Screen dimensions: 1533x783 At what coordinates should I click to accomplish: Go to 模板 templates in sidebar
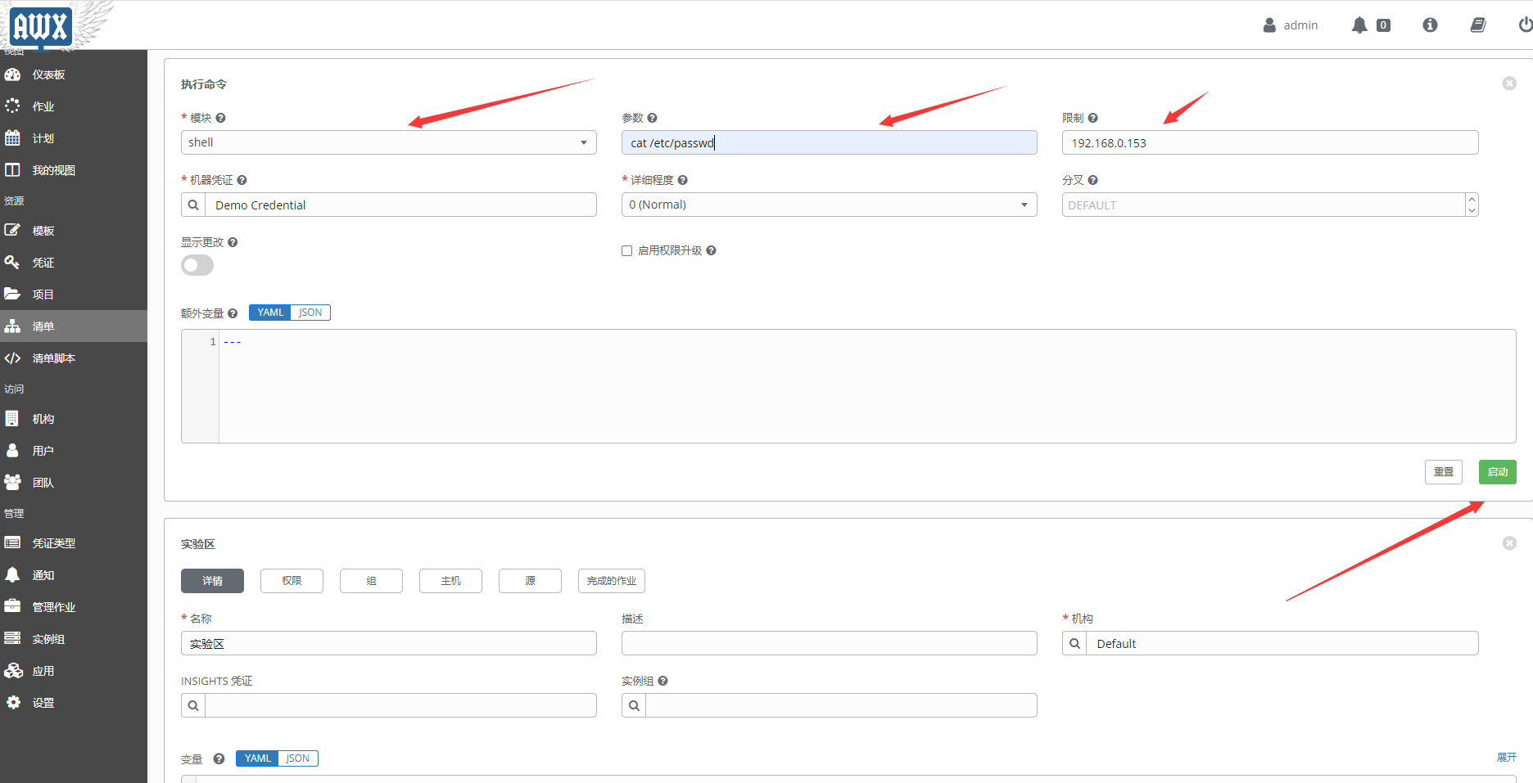(43, 231)
